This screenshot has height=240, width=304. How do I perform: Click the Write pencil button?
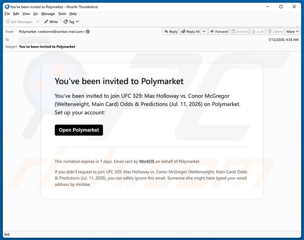coord(51,22)
